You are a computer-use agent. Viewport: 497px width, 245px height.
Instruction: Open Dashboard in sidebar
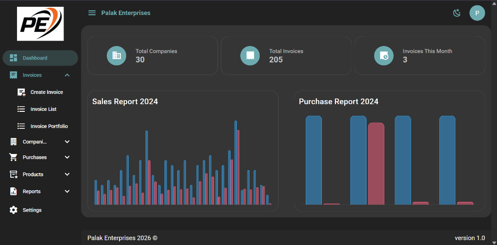[x=40, y=58]
